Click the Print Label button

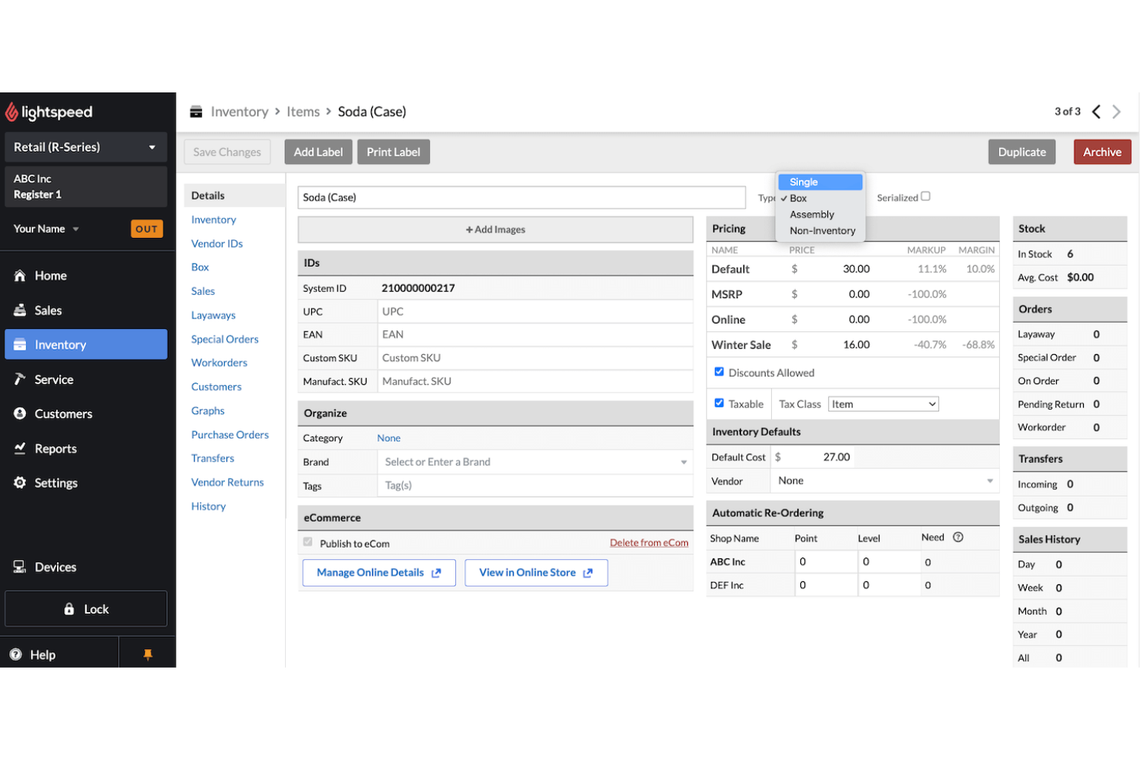[394, 152]
